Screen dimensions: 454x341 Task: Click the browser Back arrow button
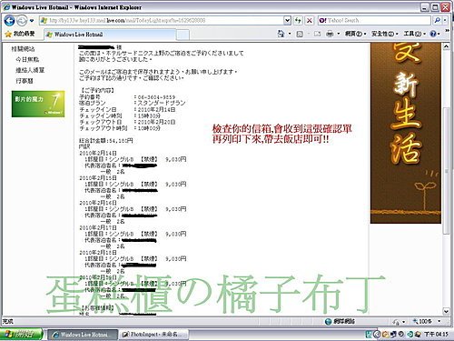(10, 20)
